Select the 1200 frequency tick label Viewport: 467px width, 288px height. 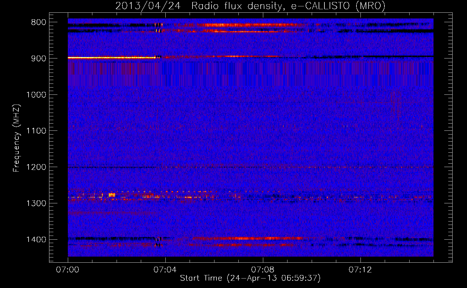point(36,168)
